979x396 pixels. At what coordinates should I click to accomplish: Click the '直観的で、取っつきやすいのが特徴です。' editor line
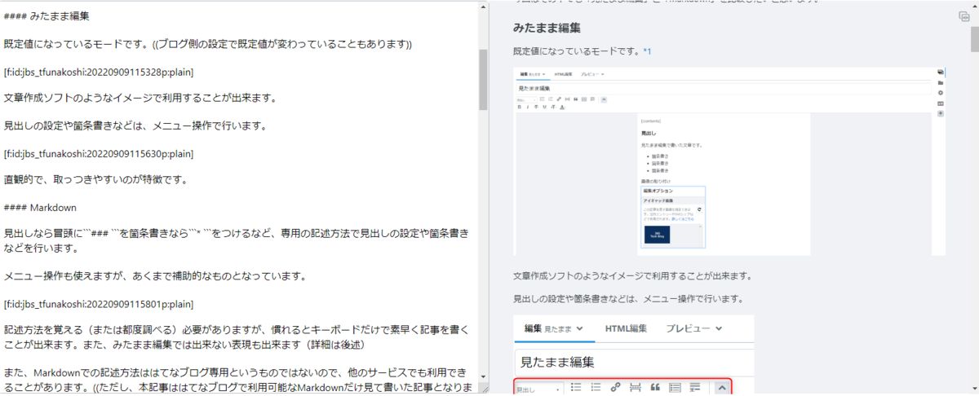tap(96, 180)
